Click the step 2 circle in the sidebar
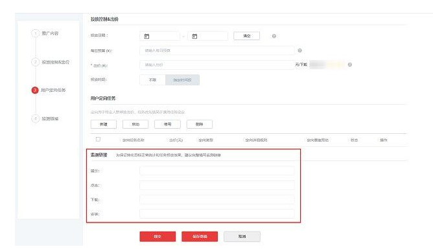Viewport: 433px width, 249px height. pos(35,62)
